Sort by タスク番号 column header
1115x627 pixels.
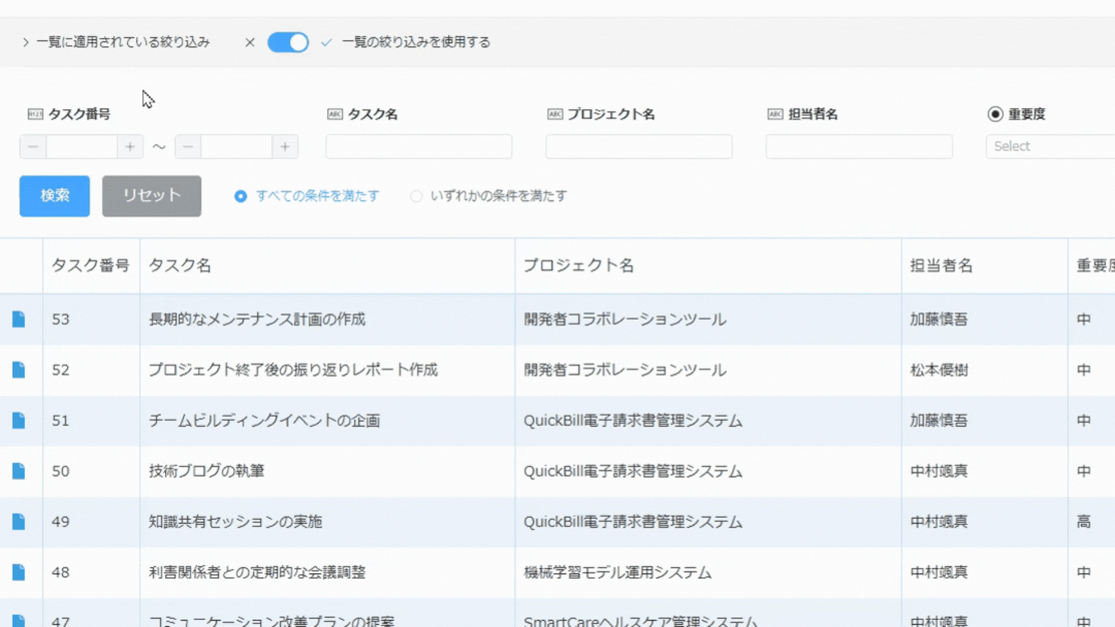point(91,266)
